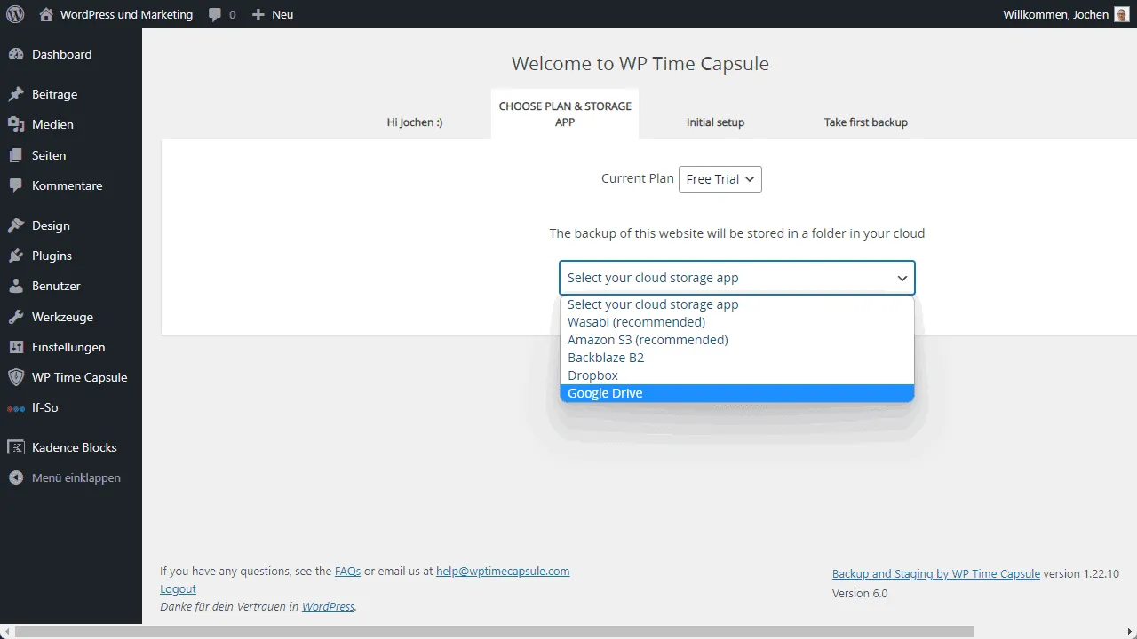The image size is (1137, 639).
Task: Select Dropbox storage option
Action: pyautogui.click(x=737, y=375)
